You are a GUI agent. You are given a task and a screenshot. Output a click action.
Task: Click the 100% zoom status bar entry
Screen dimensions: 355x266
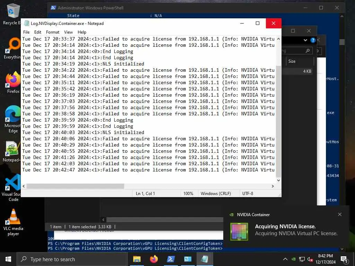pyautogui.click(x=188, y=194)
